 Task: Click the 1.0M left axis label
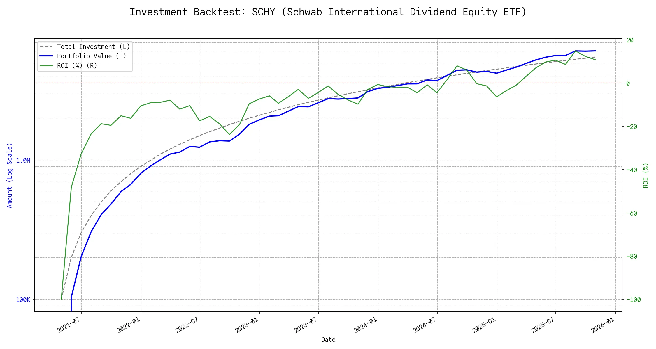[x=23, y=160]
